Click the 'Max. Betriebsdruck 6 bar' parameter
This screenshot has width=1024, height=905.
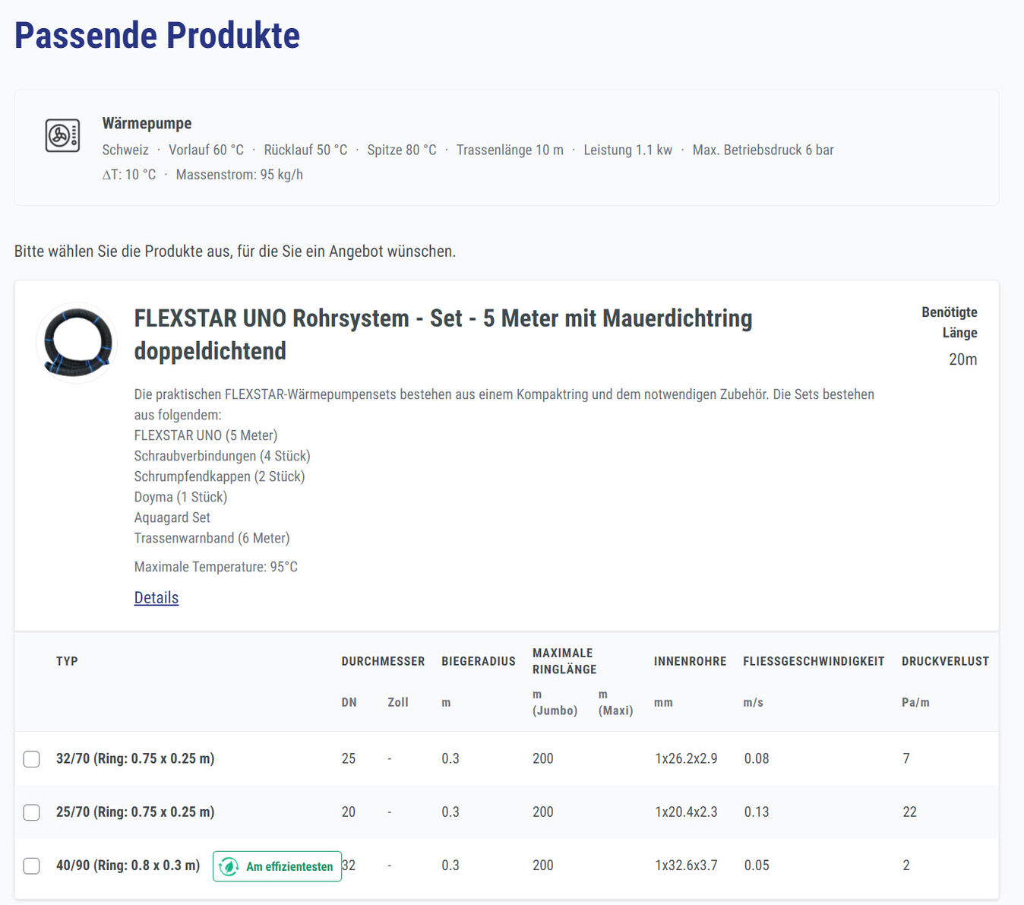coord(763,150)
